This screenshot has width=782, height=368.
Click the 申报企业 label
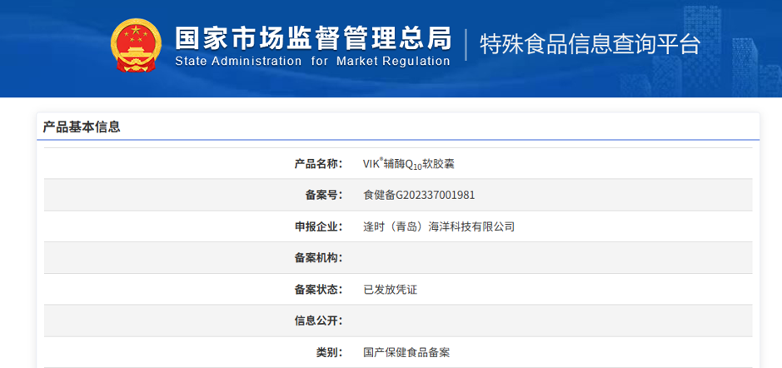pyautogui.click(x=319, y=227)
